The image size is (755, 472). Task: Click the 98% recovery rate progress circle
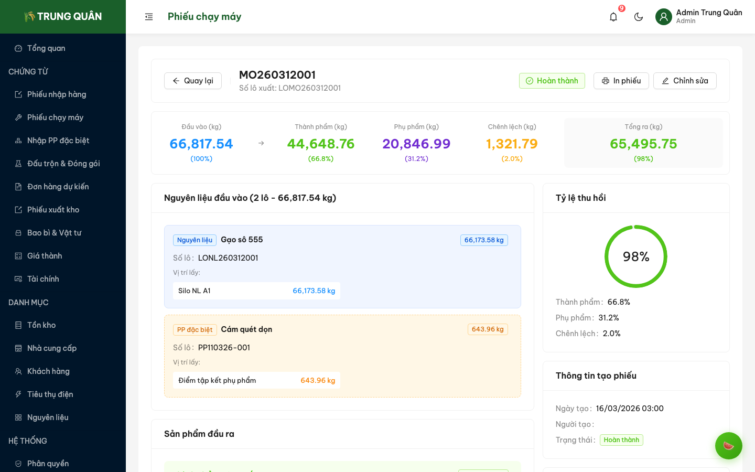click(x=635, y=256)
